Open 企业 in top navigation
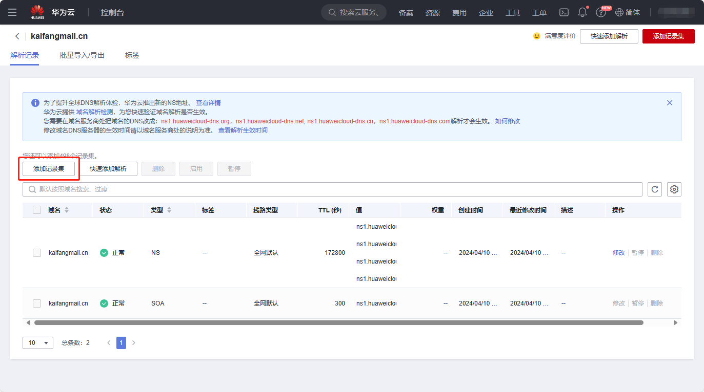 486,13
